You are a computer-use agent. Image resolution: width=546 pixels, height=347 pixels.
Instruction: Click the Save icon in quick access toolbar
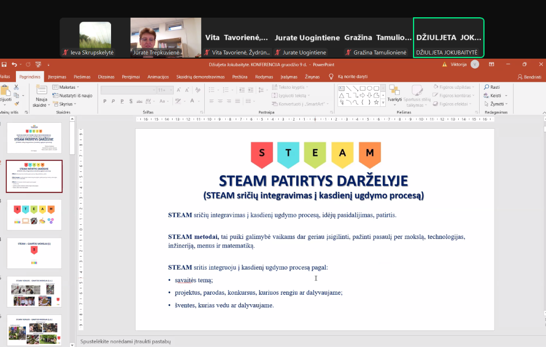4,65
